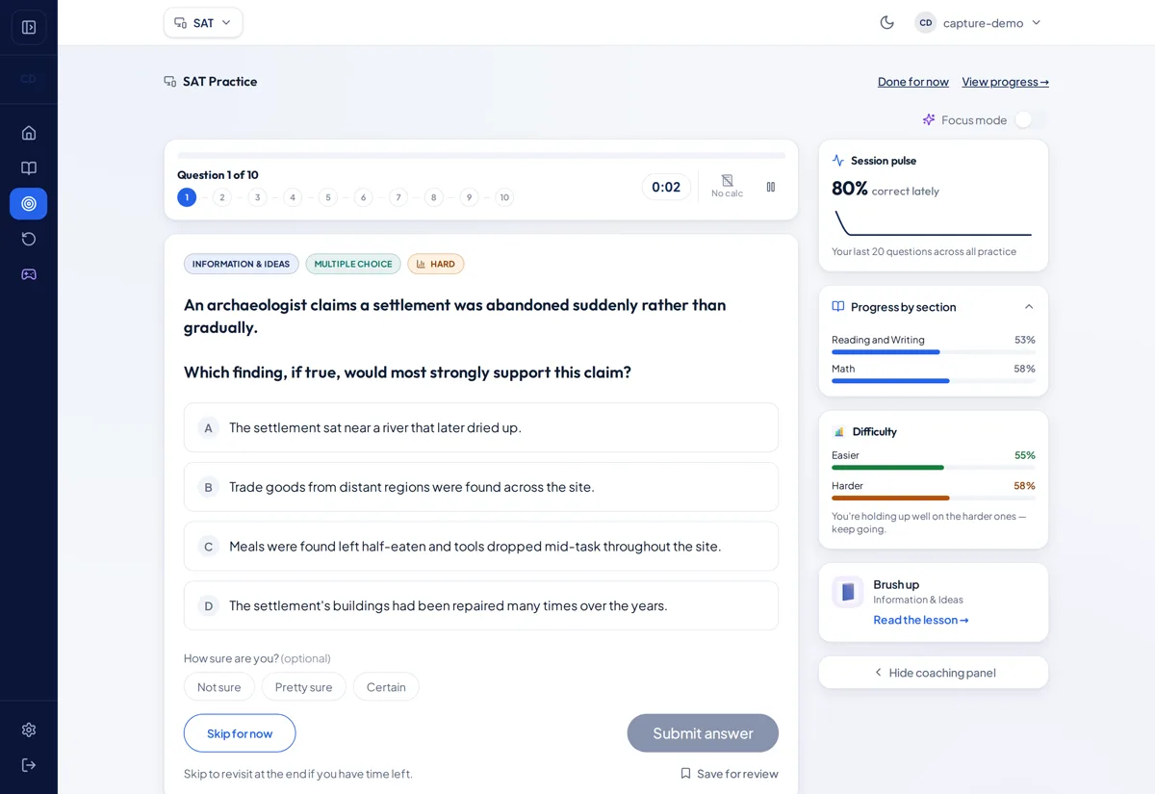The width and height of the screenshot is (1155, 794).
Task: Collapse the sidebar panel icon
Action: coord(29,27)
